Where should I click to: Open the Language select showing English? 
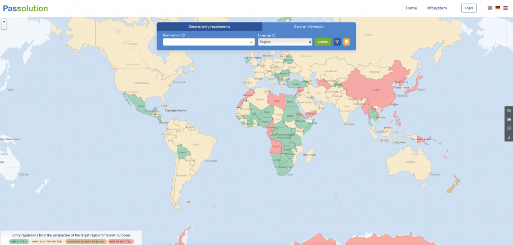[285, 42]
